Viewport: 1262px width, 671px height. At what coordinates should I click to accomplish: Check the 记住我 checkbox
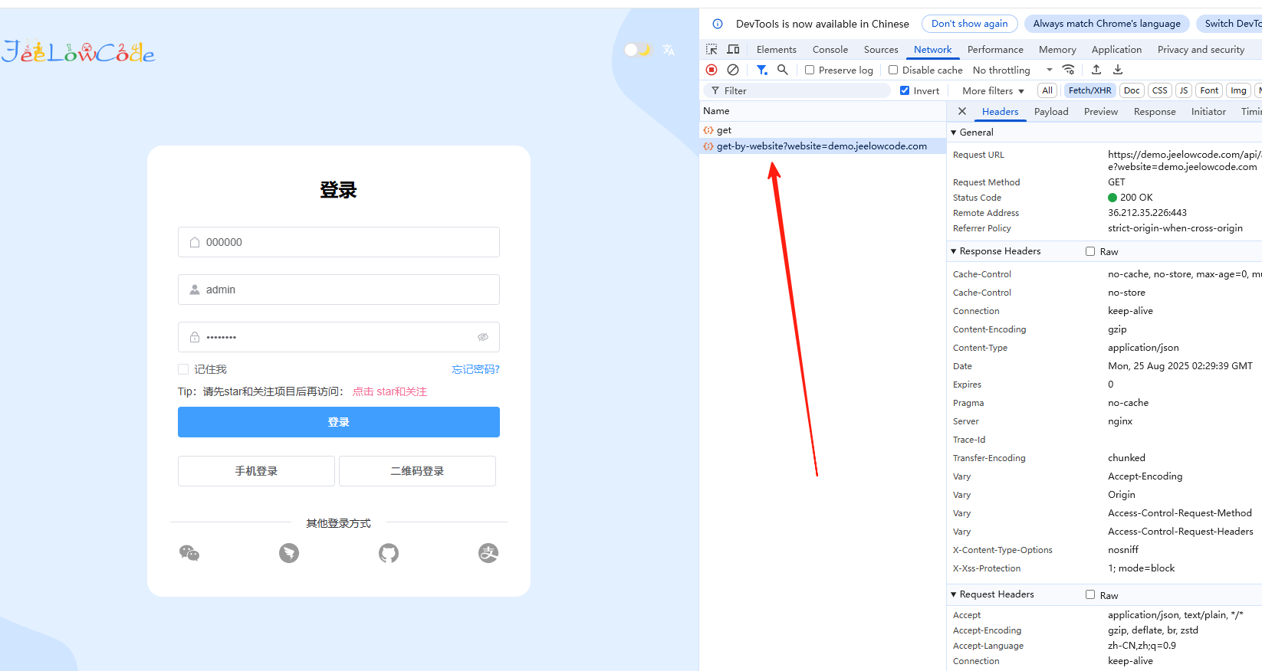point(183,369)
